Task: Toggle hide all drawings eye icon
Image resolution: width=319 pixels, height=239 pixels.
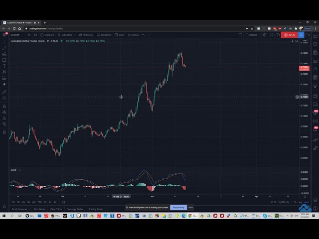Action: click(4, 124)
